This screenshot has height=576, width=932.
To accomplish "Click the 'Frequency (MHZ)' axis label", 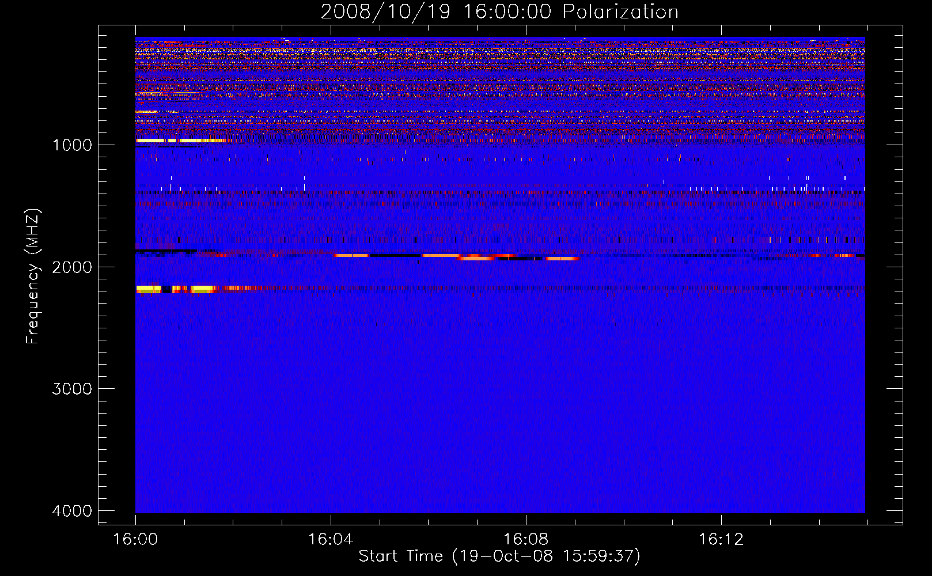I will (x=33, y=276).
